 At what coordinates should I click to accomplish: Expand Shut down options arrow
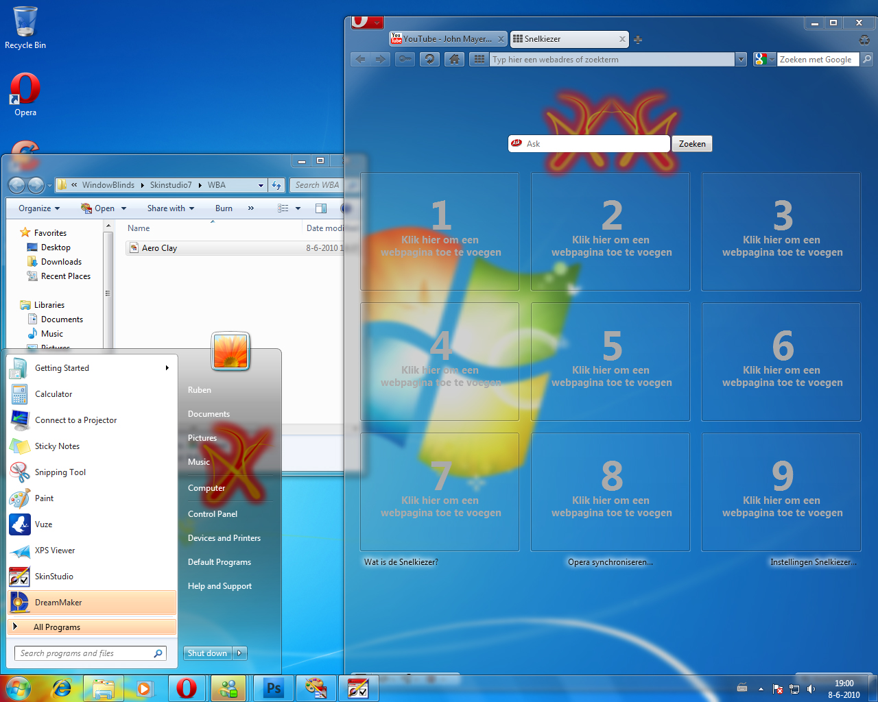click(x=239, y=653)
